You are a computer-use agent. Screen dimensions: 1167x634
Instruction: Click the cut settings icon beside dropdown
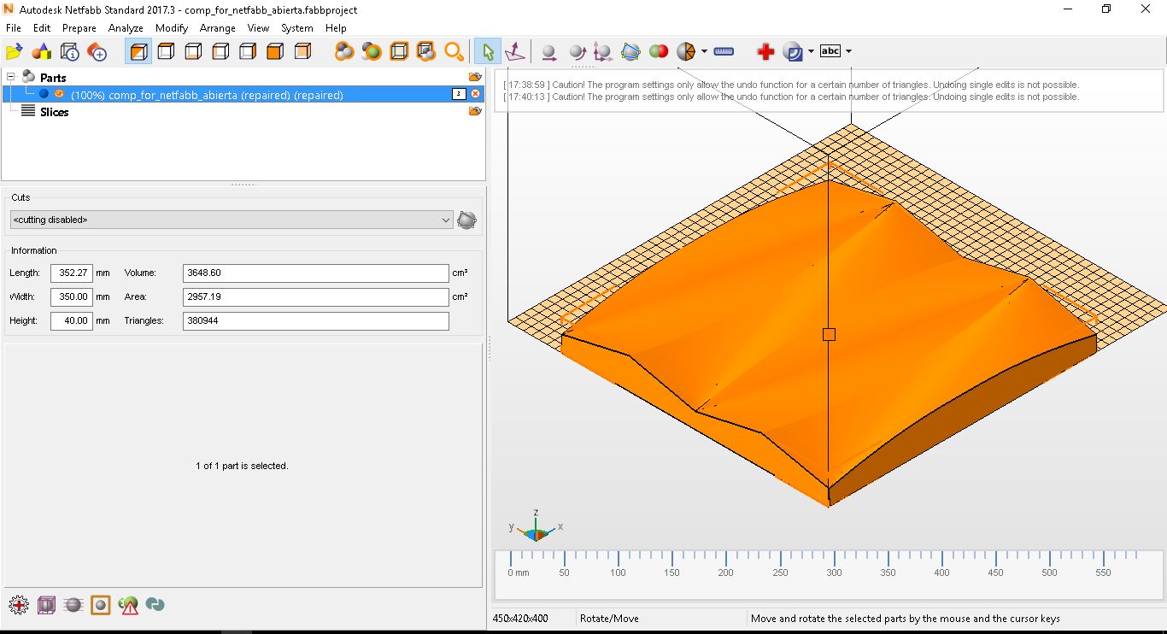(466, 220)
